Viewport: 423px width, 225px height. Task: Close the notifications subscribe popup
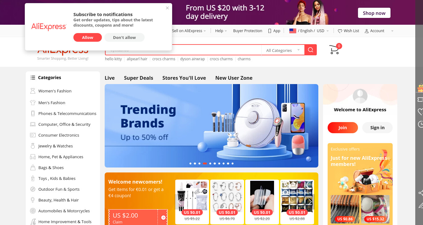[x=167, y=8]
